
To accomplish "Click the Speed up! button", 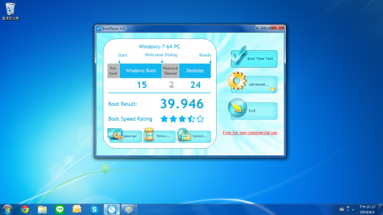I will pos(126,136).
